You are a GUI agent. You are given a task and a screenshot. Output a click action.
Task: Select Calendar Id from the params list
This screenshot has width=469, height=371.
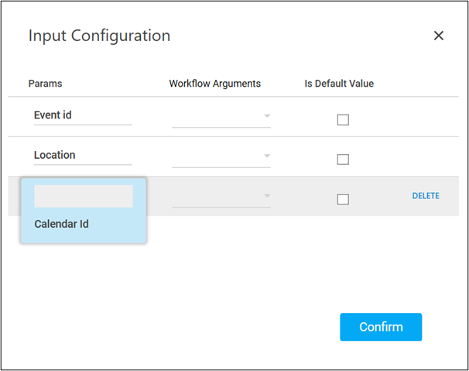point(62,225)
